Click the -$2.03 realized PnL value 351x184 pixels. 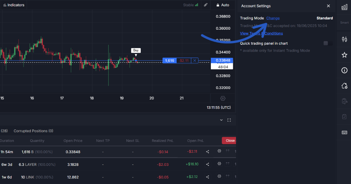[x=163, y=165]
